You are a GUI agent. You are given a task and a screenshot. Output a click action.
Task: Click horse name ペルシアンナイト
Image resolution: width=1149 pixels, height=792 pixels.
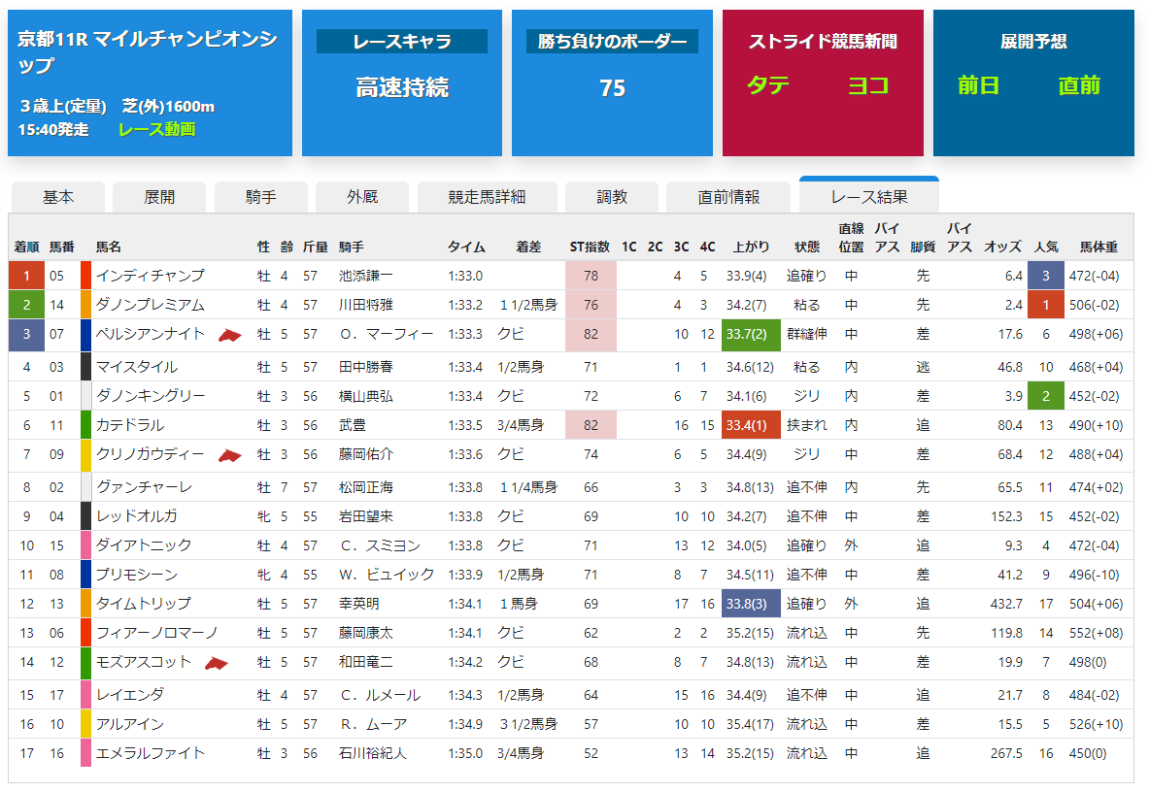[x=151, y=335]
